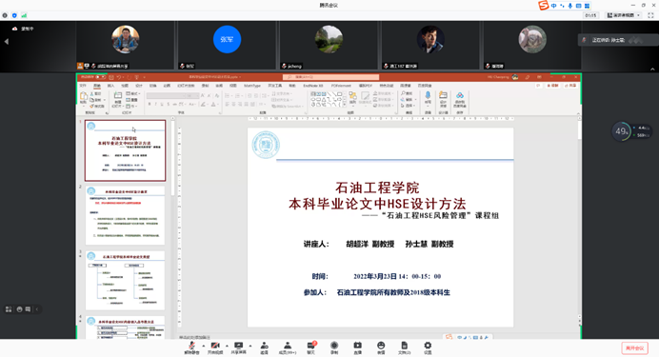Screen dimensions: 659x357
Task: Start recording the meeting
Action: (x=334, y=347)
